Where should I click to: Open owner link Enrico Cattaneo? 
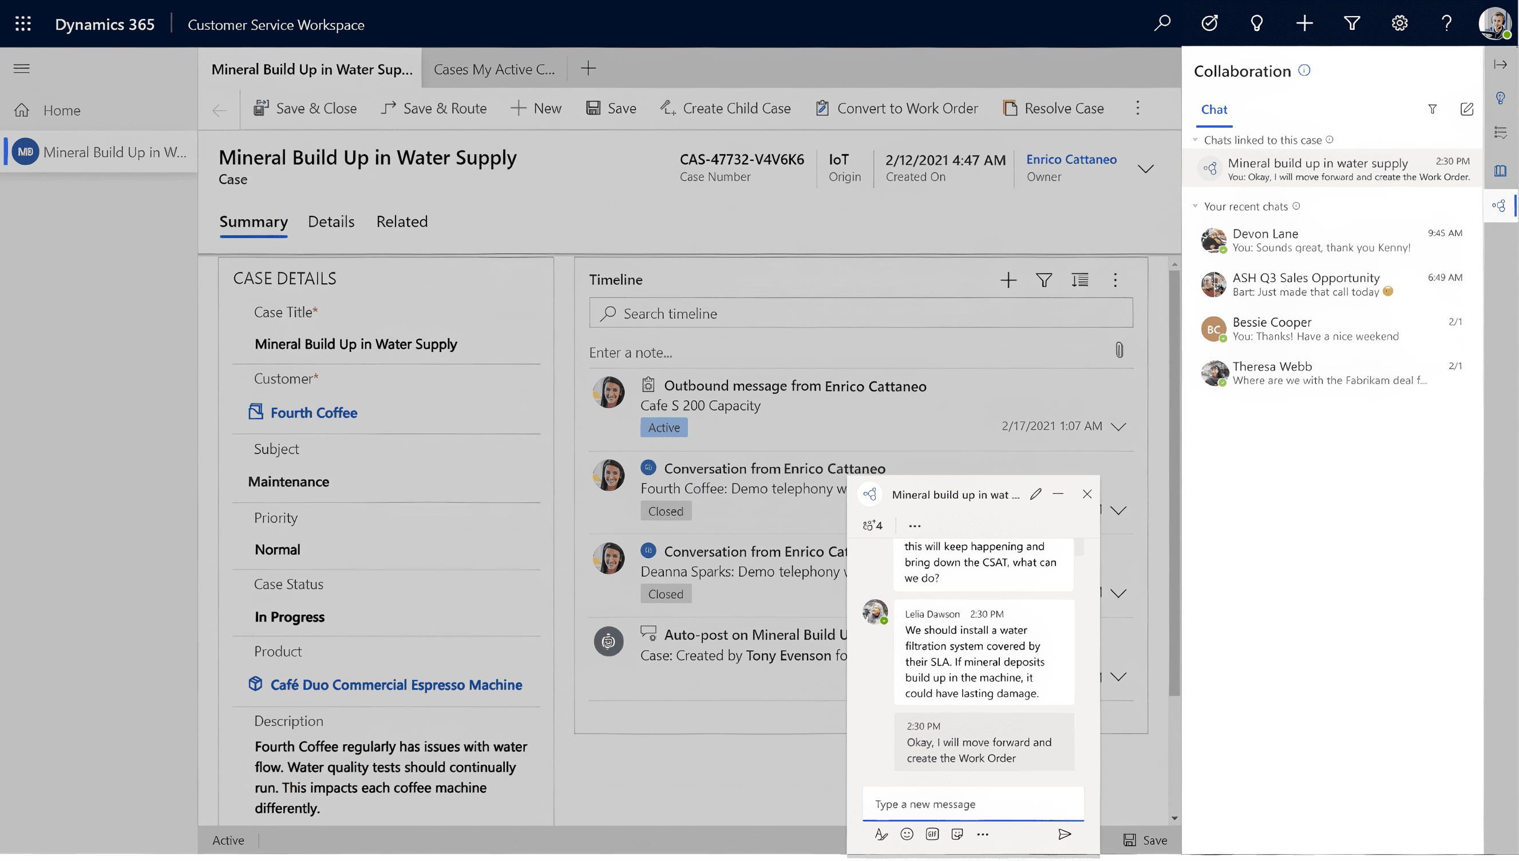coord(1071,159)
